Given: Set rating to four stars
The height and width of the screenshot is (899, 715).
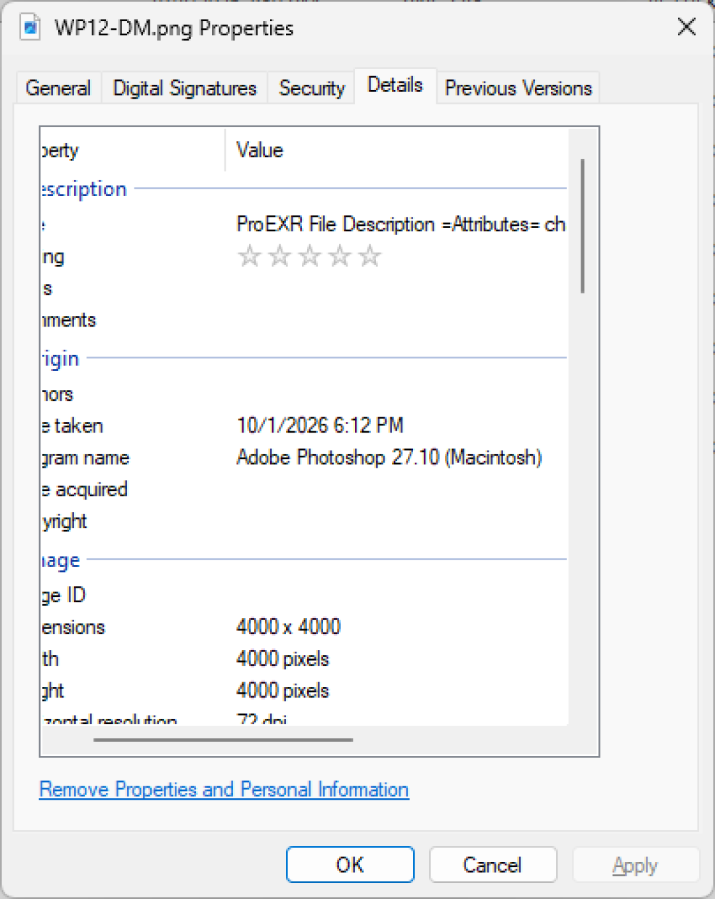Looking at the screenshot, I should (340, 256).
